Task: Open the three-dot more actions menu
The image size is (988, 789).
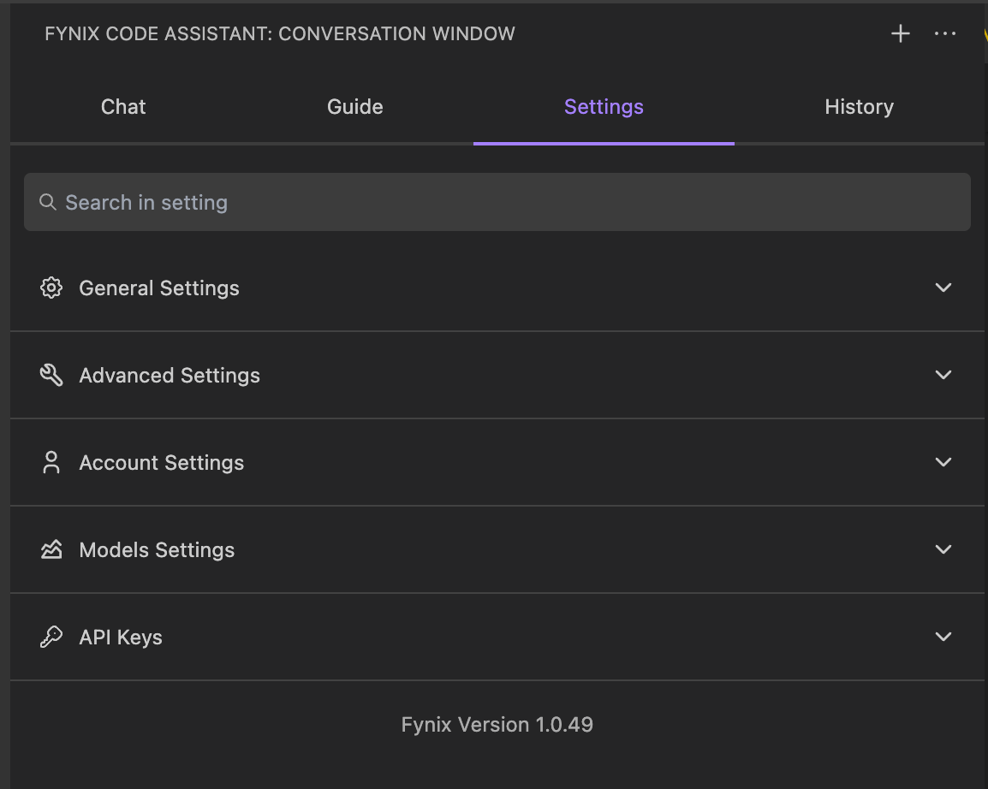Action: [x=944, y=34]
